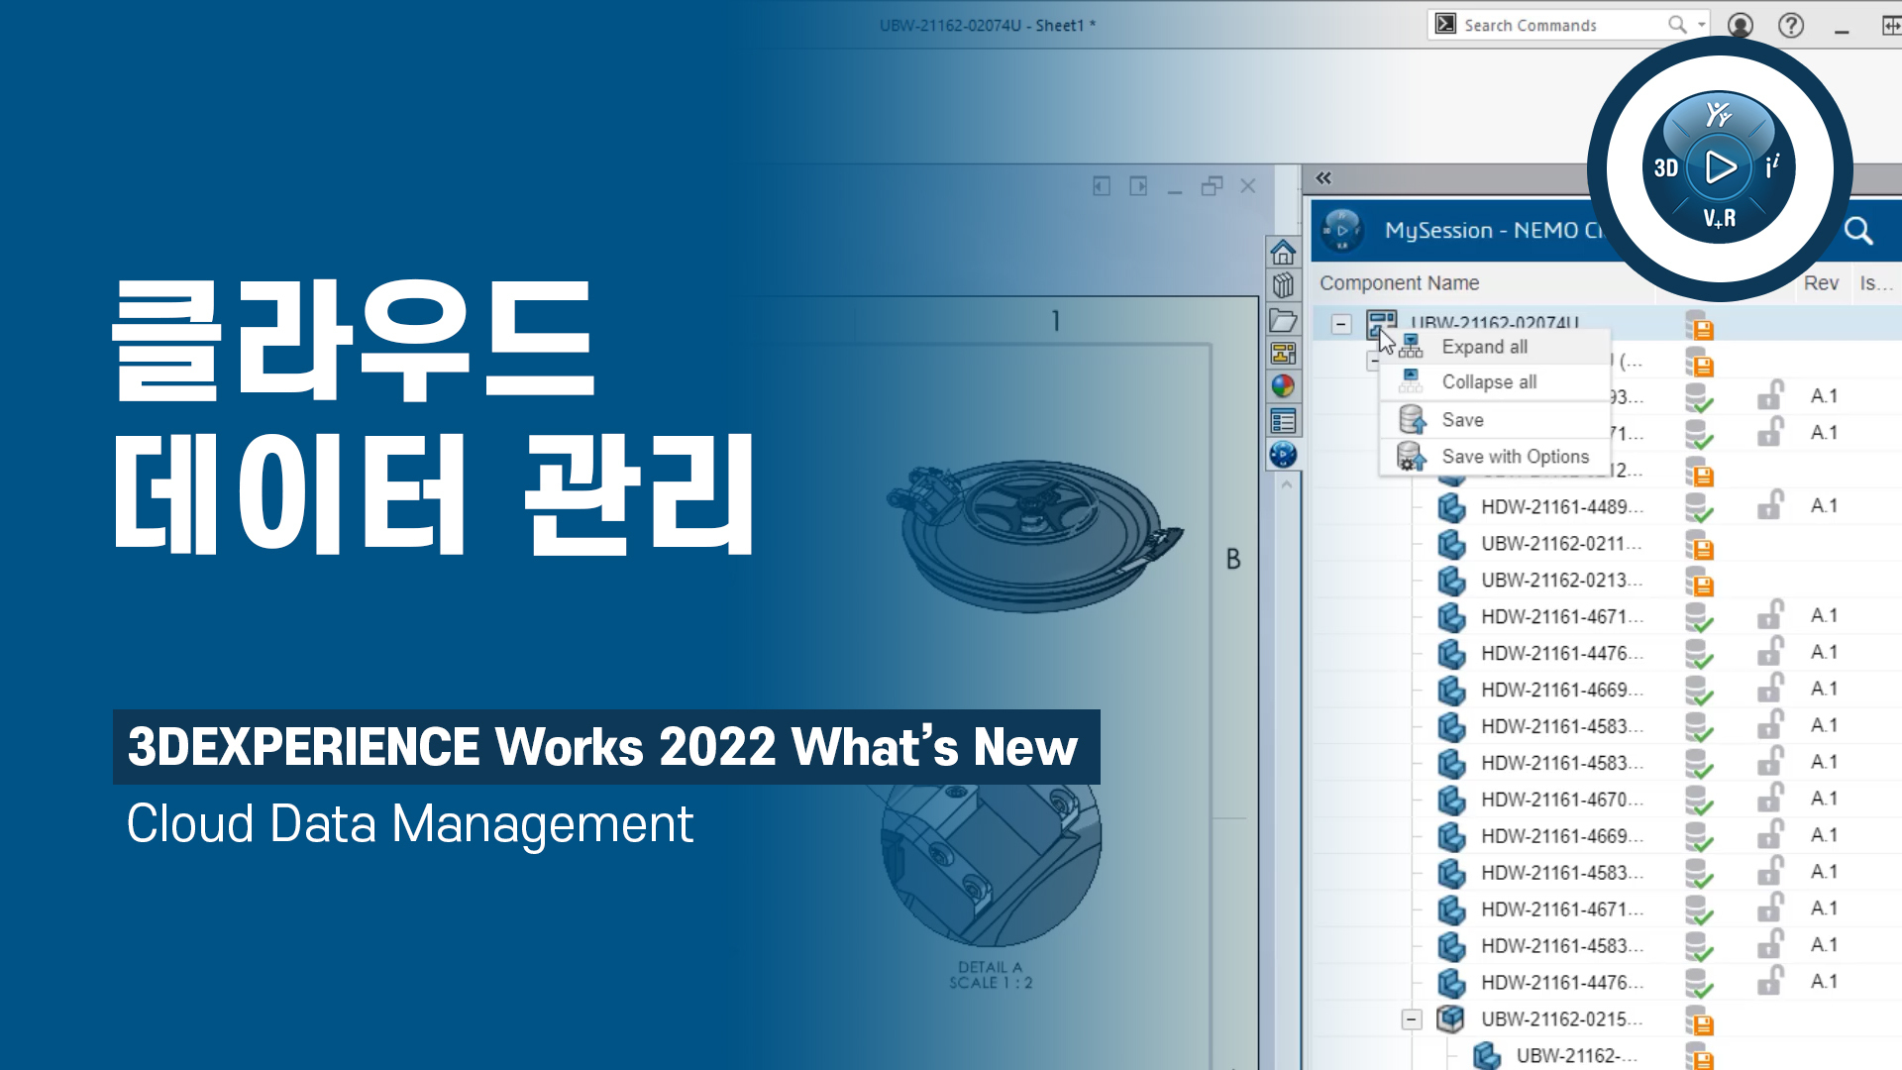
Task: Restore down the drawing document window
Action: 1212,186
